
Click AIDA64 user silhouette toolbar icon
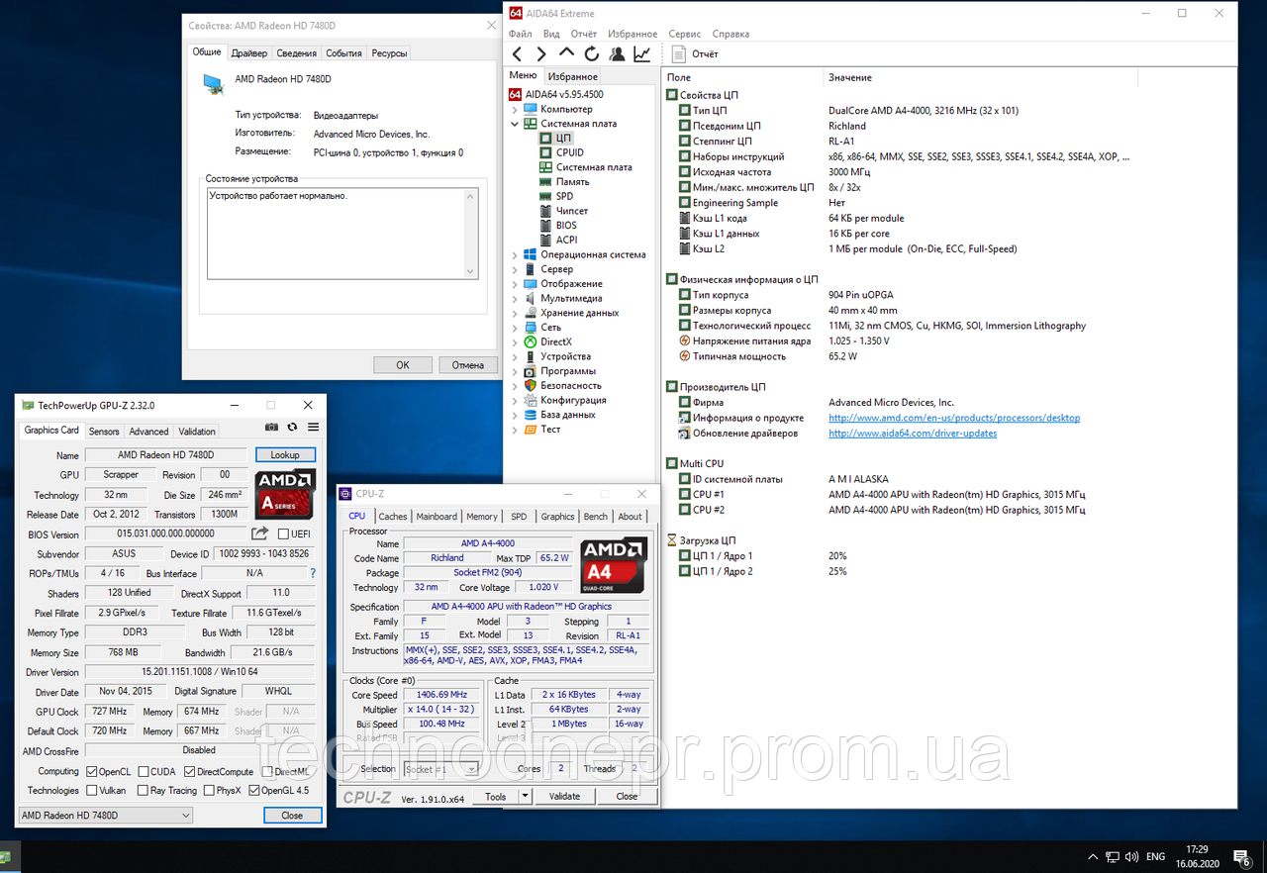(617, 53)
